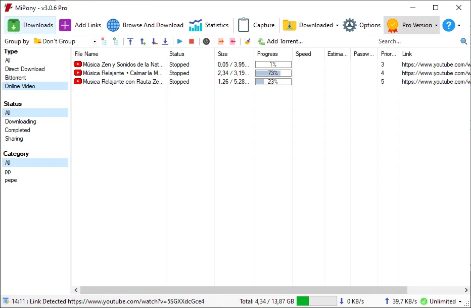Start selected downloads with play icon
Screen dimensions: 471x308
click(x=180, y=41)
